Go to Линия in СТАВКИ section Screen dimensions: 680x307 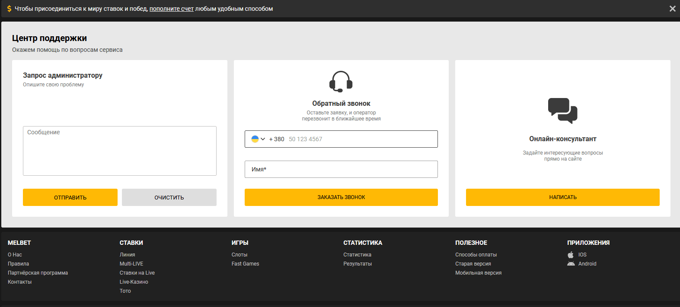[128, 255]
